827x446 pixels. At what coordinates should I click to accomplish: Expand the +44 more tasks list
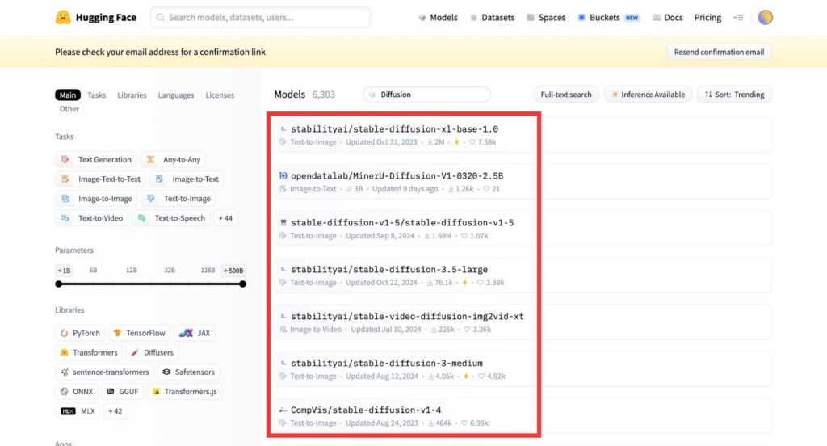click(x=225, y=218)
